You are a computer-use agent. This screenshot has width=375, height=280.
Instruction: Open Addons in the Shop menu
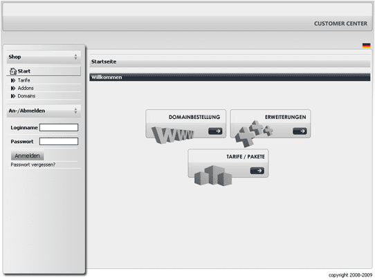(26, 88)
